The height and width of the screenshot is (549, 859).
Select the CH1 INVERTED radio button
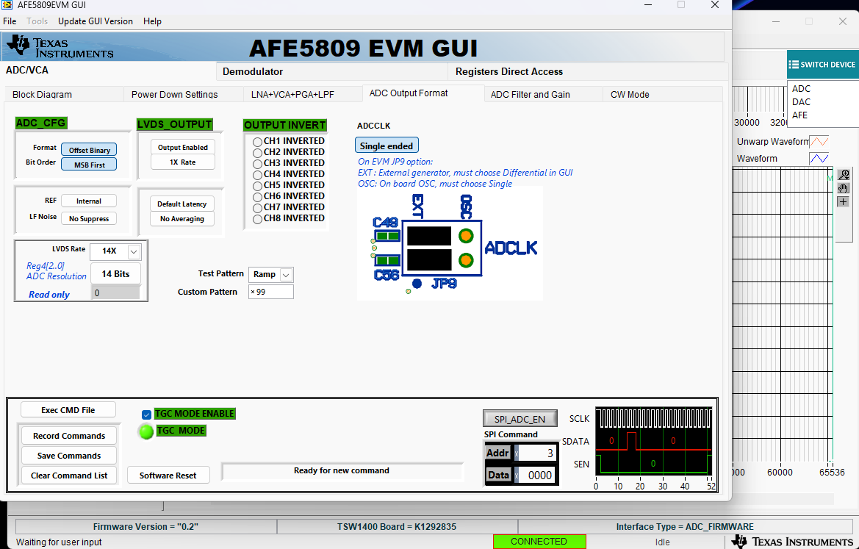[x=257, y=142]
